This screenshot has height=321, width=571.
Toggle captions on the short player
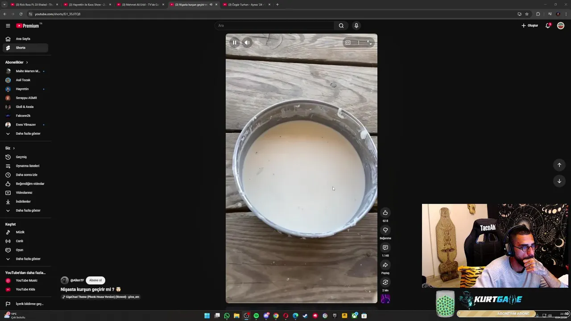tap(348, 43)
